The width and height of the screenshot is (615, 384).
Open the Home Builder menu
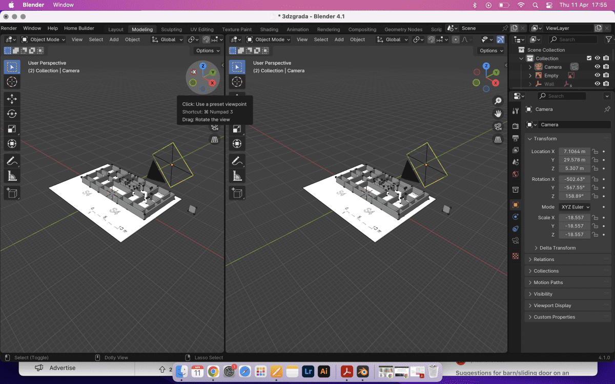pyautogui.click(x=79, y=29)
